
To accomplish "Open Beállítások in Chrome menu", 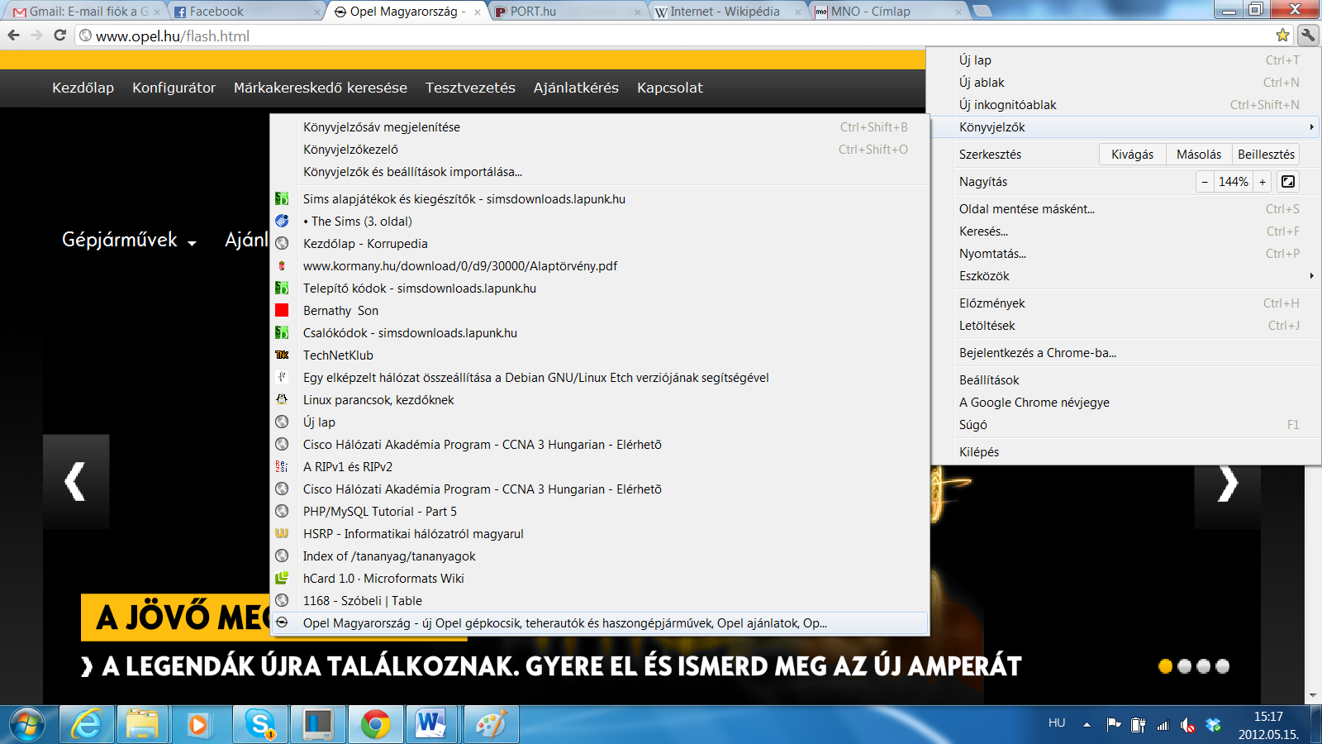I will [1125, 380].
